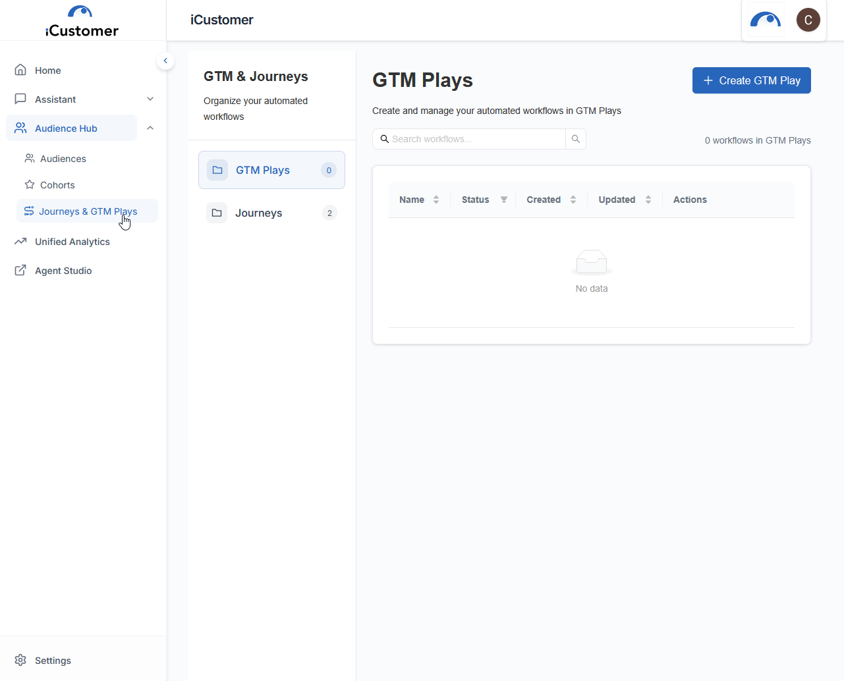Open the user avatar C menu
This screenshot has width=844, height=681.
[808, 20]
